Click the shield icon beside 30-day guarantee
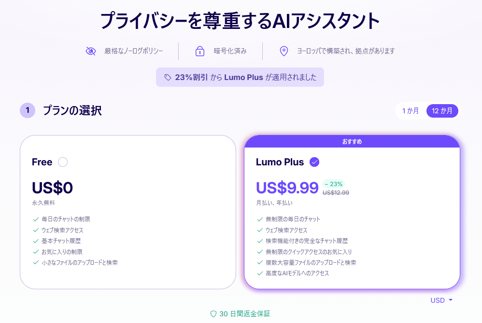Image resolution: width=482 pixels, height=323 pixels. pyautogui.click(x=213, y=314)
